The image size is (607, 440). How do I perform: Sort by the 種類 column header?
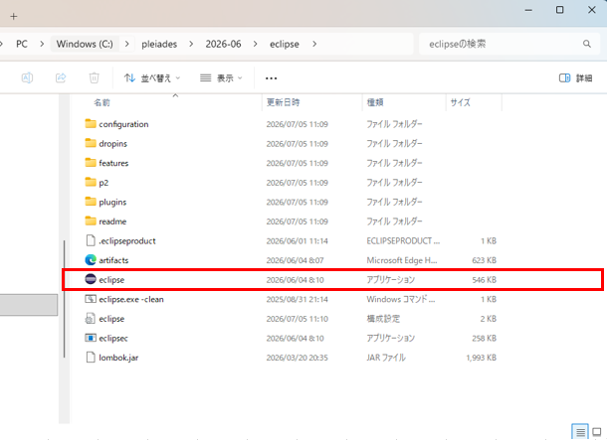tap(375, 102)
